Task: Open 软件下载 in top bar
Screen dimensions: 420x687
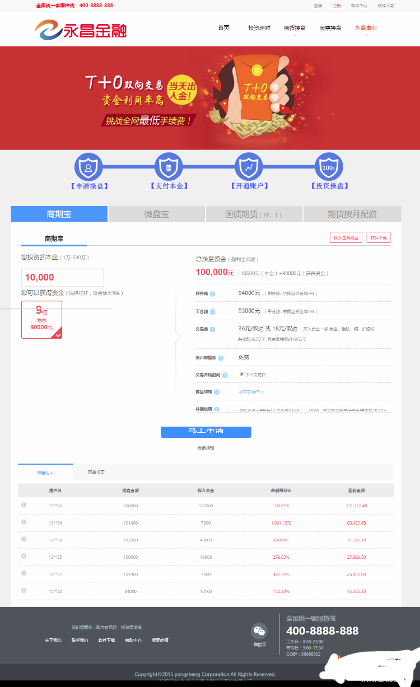Action: [386, 6]
